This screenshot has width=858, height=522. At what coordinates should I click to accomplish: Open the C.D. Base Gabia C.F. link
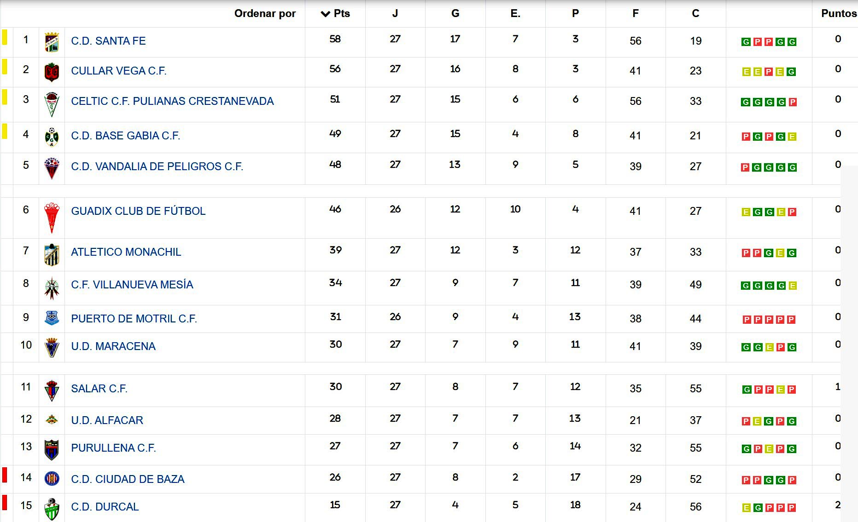pos(125,136)
